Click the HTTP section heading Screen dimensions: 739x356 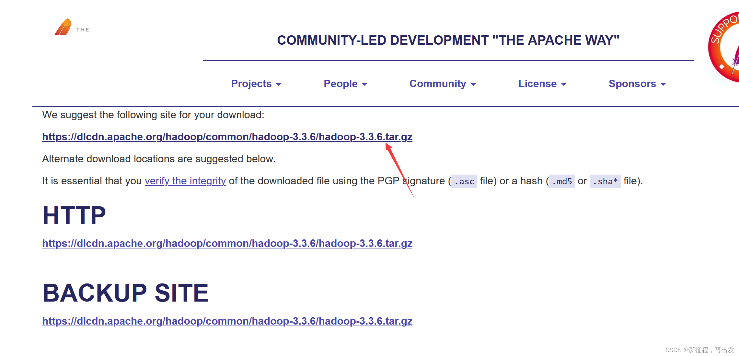pyautogui.click(x=74, y=215)
